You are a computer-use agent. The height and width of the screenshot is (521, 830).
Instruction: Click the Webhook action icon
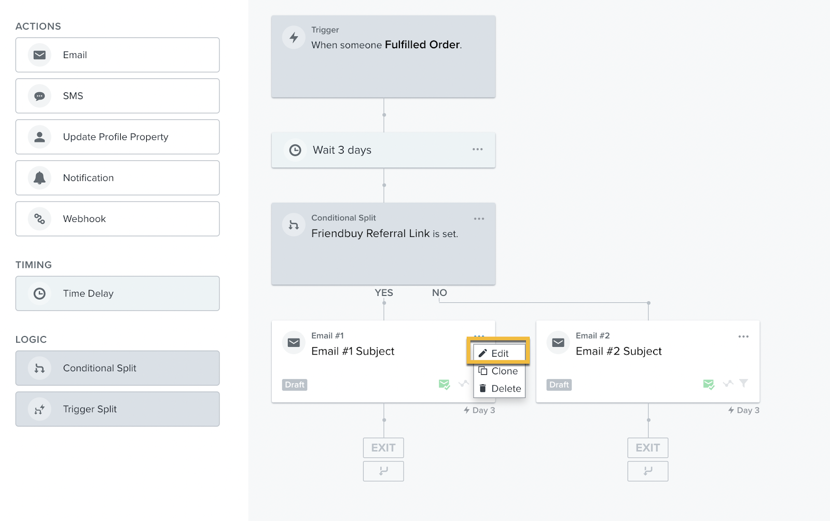click(39, 219)
